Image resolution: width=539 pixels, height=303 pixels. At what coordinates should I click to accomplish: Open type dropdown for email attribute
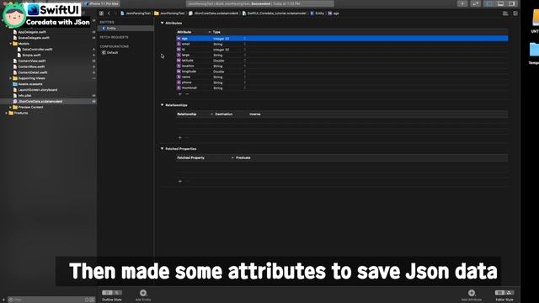245,44
